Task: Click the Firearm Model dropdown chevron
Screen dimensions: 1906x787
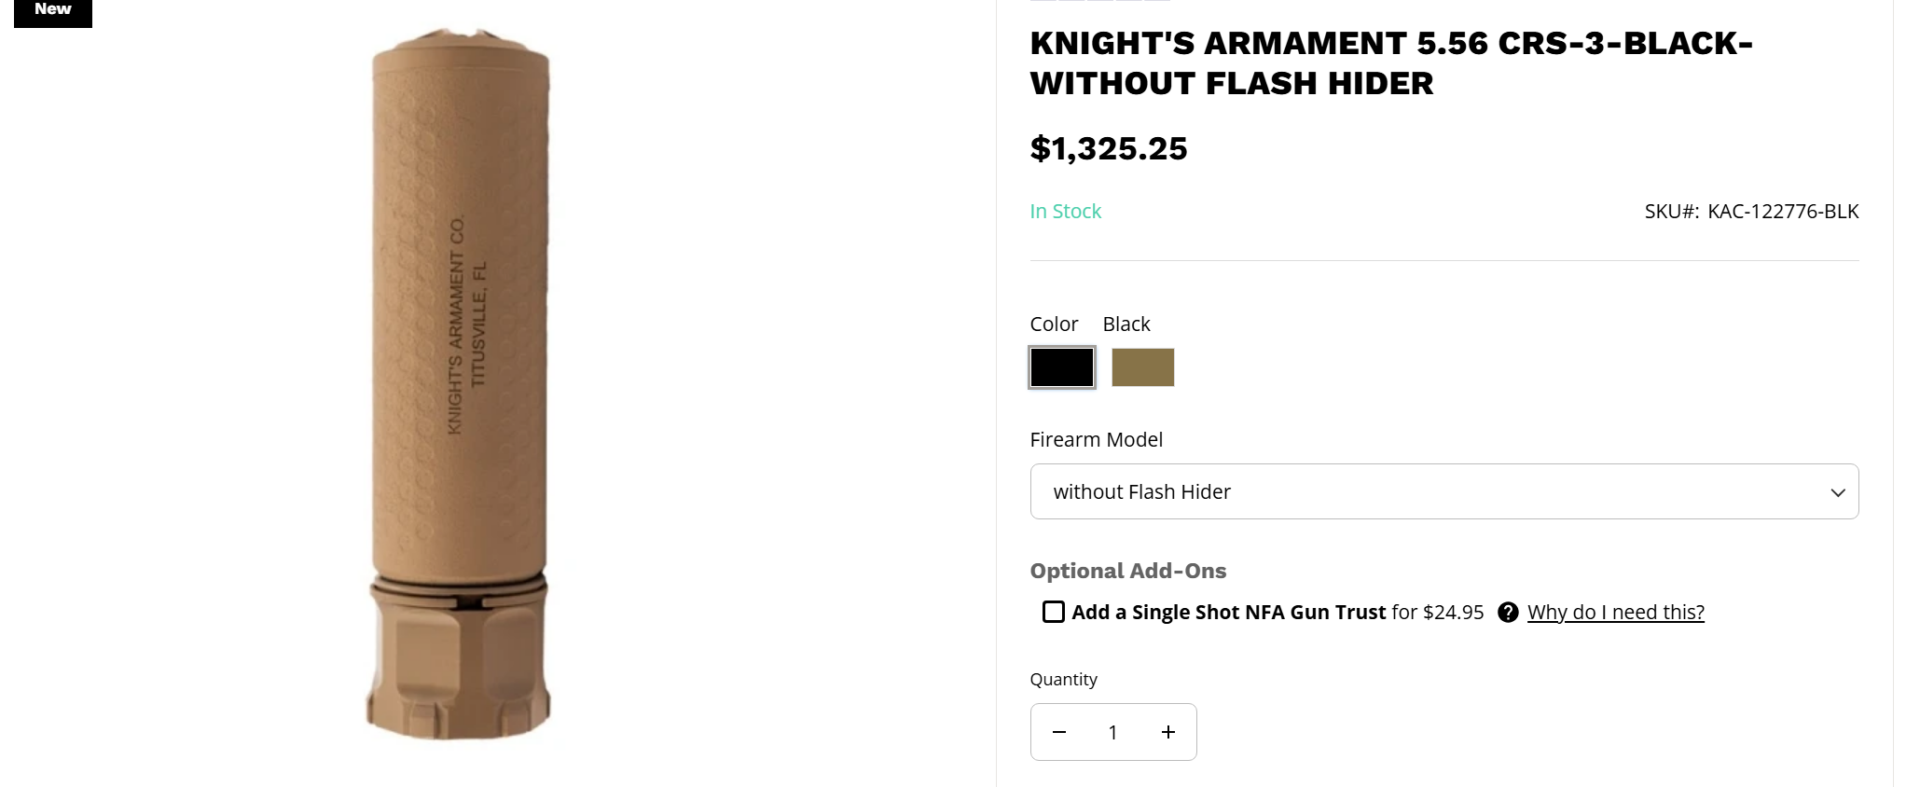Action: click(1837, 492)
